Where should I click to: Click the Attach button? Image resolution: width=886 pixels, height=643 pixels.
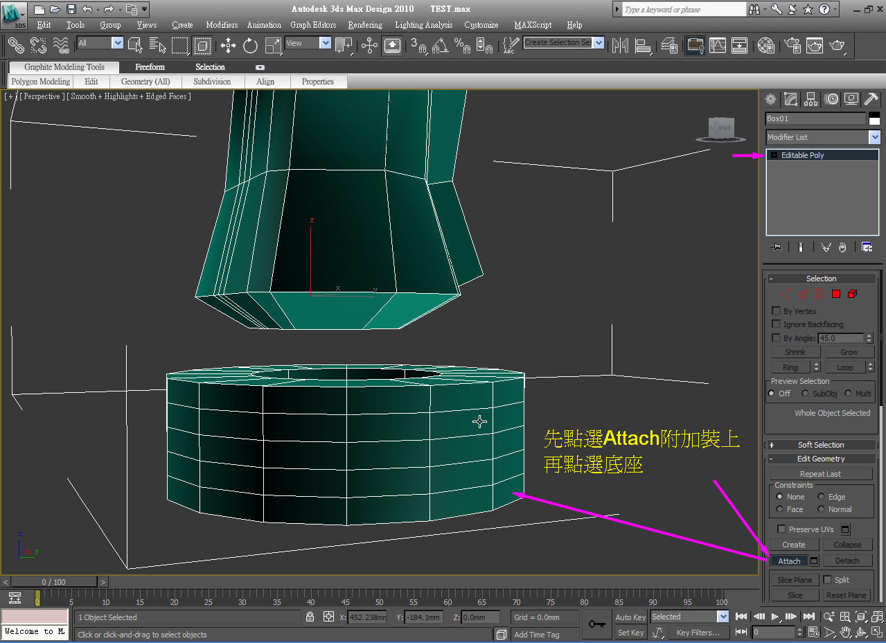tap(789, 561)
